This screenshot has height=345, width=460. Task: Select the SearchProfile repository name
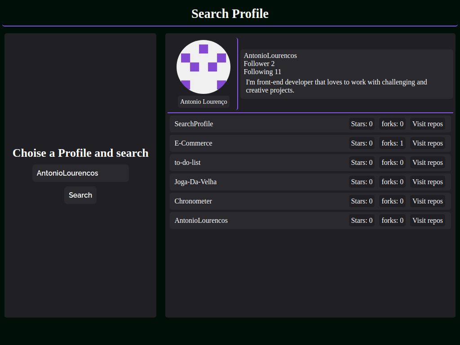pyautogui.click(x=194, y=124)
